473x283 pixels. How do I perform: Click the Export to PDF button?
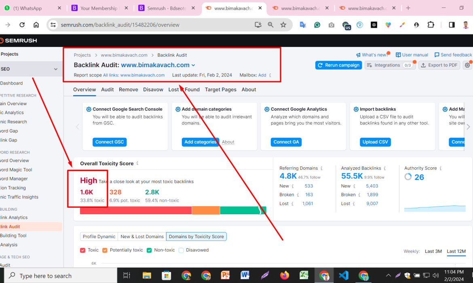tap(439, 65)
